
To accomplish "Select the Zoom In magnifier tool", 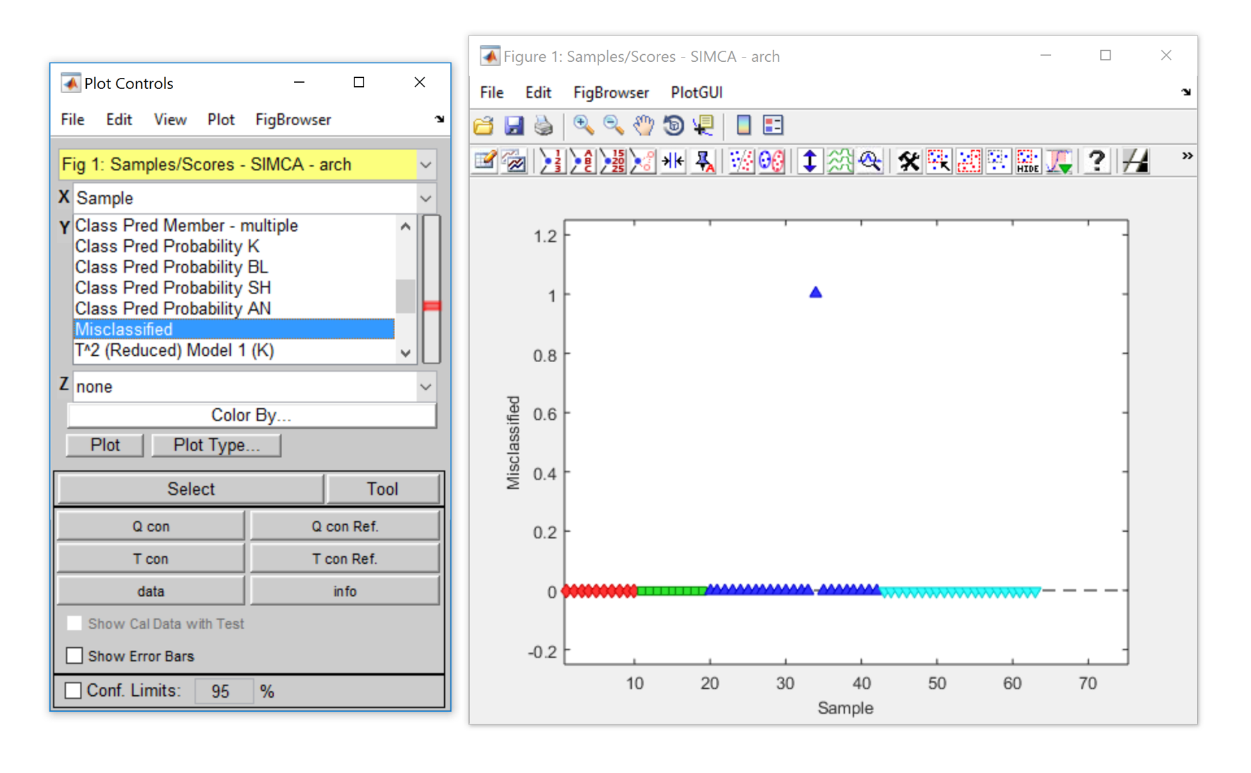I will coord(583,126).
